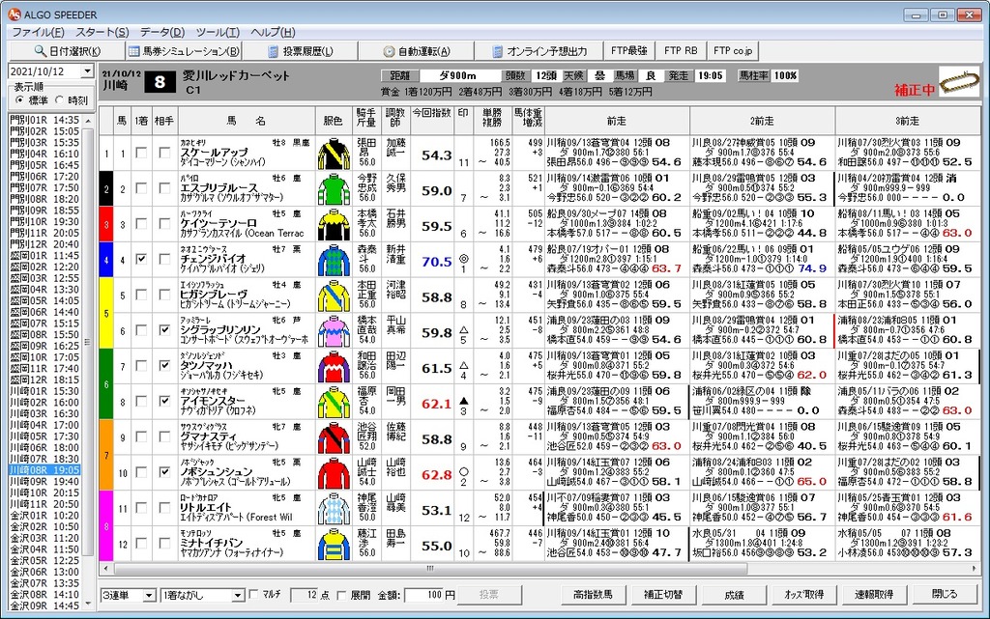The image size is (990, 619).
Task: Click the jockey silks icon for ケイツーテソーロ
Action: pyautogui.click(x=334, y=226)
